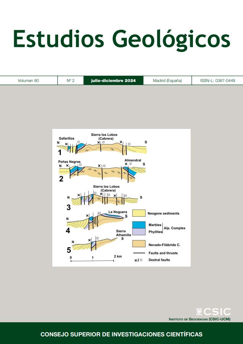The height and width of the screenshot is (344, 243).
Task: Click the Nº 2 issue cell
Action: point(70,81)
